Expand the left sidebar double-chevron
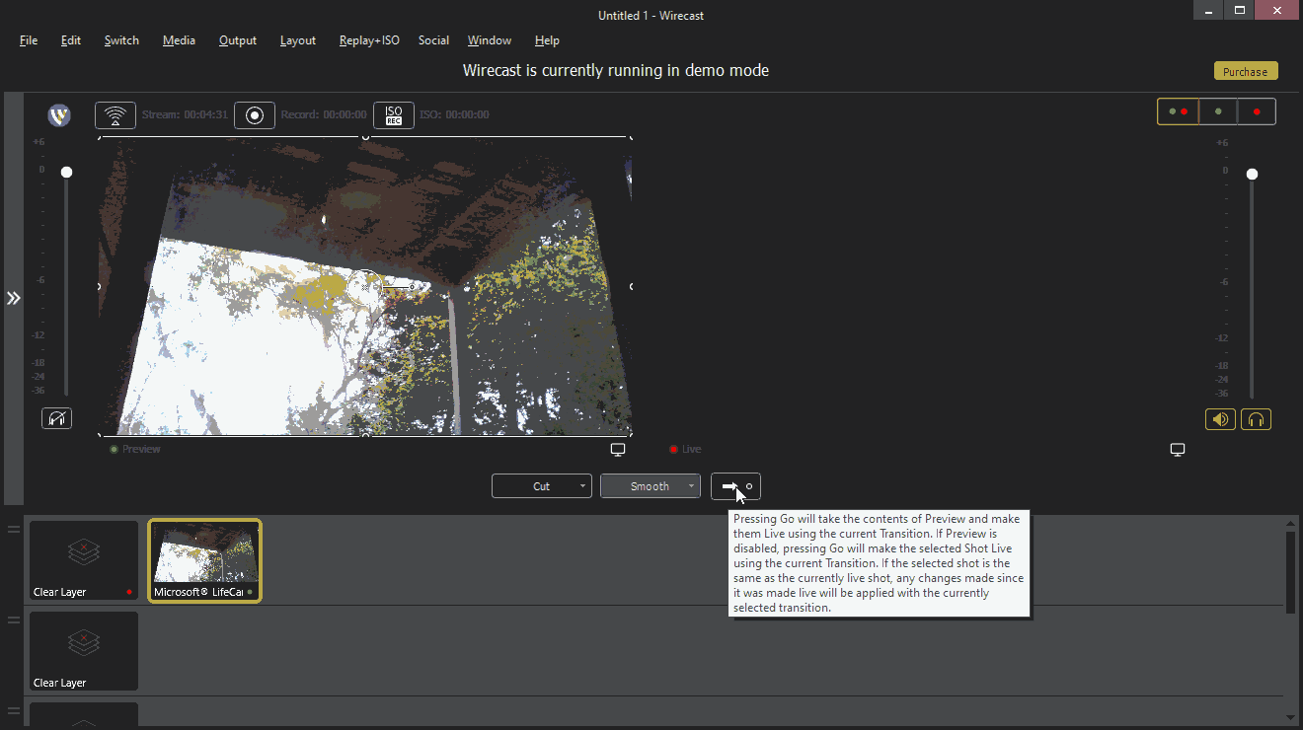Image resolution: width=1303 pixels, height=730 pixels. 14,298
